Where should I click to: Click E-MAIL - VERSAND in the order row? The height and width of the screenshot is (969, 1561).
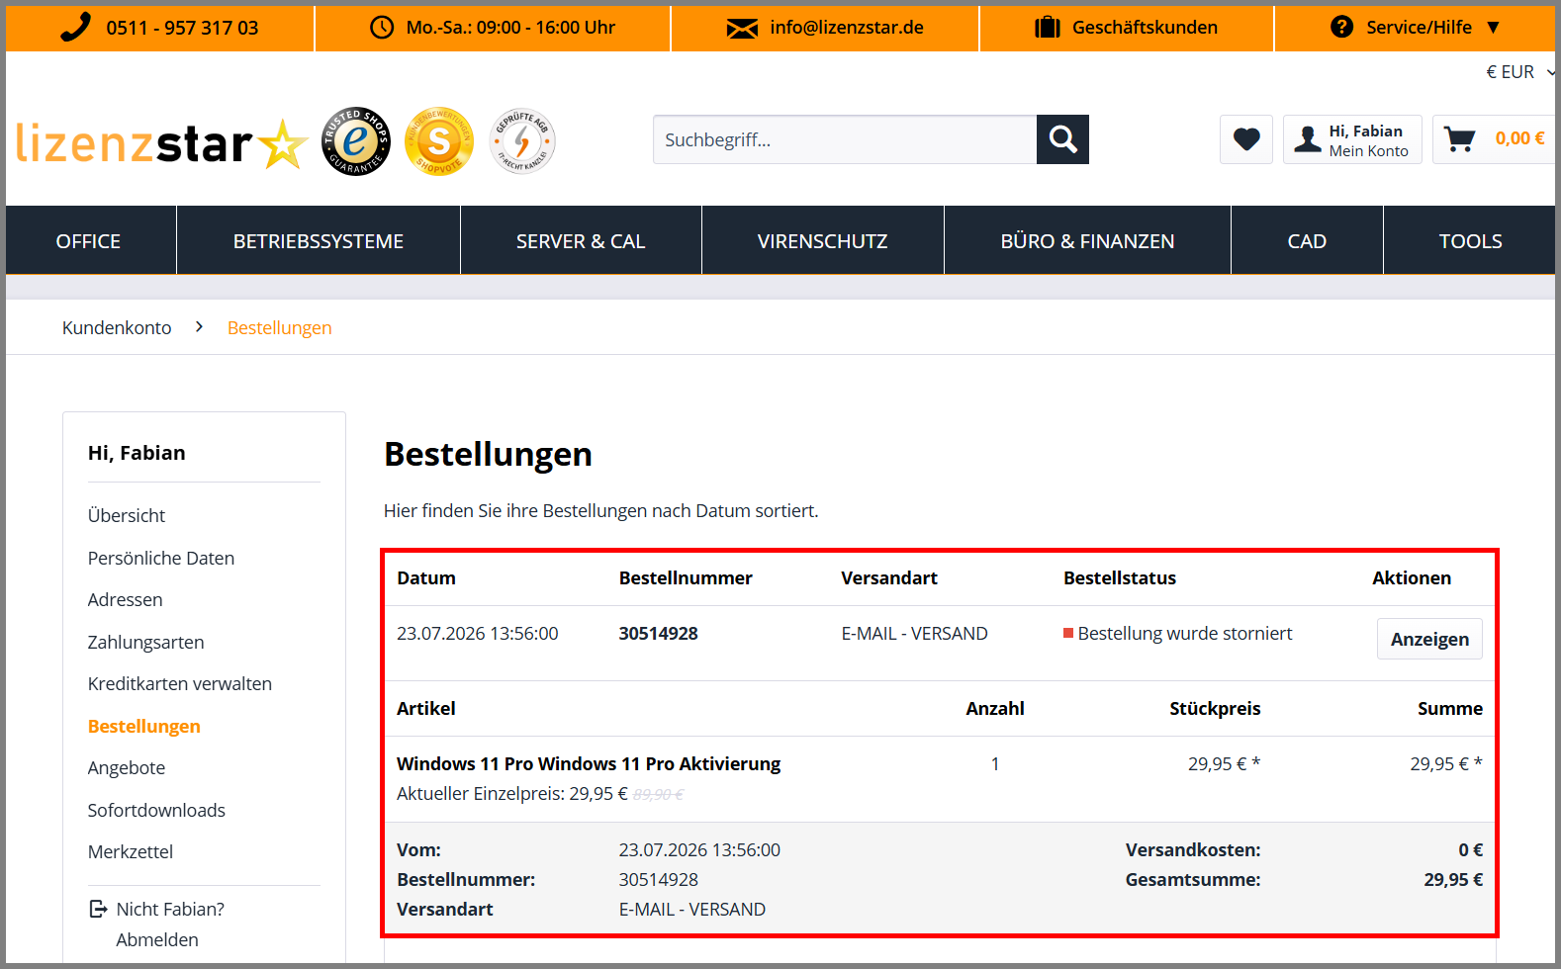[x=915, y=633]
